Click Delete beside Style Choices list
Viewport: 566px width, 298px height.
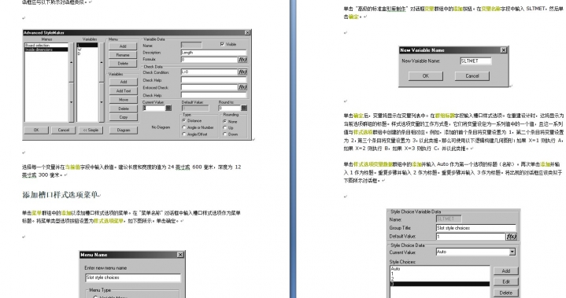click(505, 293)
